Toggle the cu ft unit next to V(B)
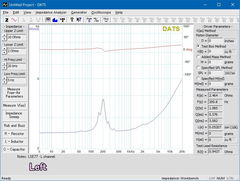 point(230,51)
